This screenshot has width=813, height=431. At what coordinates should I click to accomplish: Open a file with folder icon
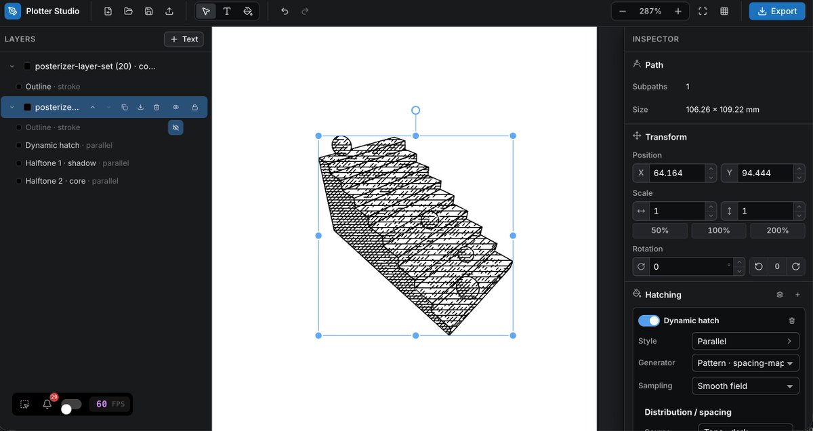click(x=129, y=11)
